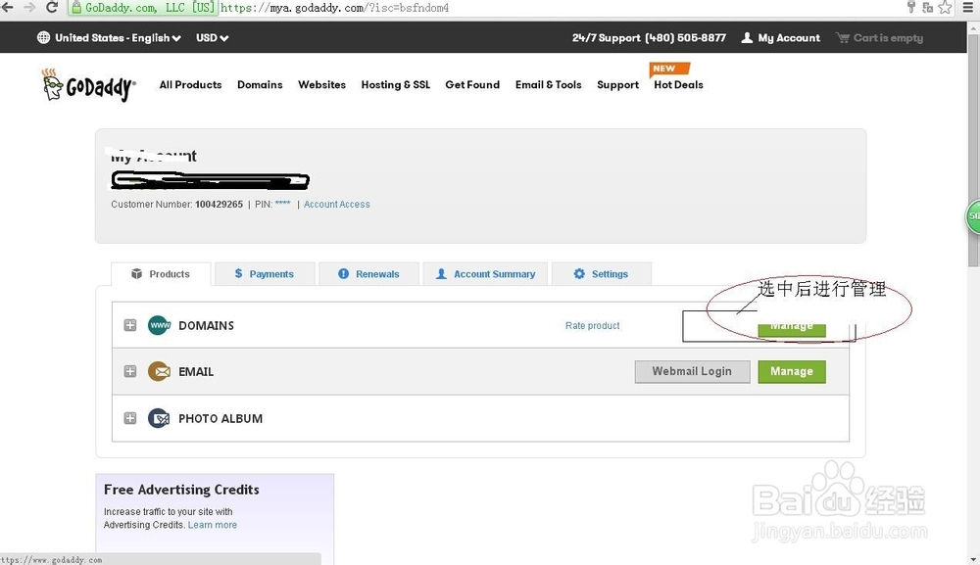Image resolution: width=980 pixels, height=565 pixels.
Task: Open the Websites menu
Action: pos(321,85)
